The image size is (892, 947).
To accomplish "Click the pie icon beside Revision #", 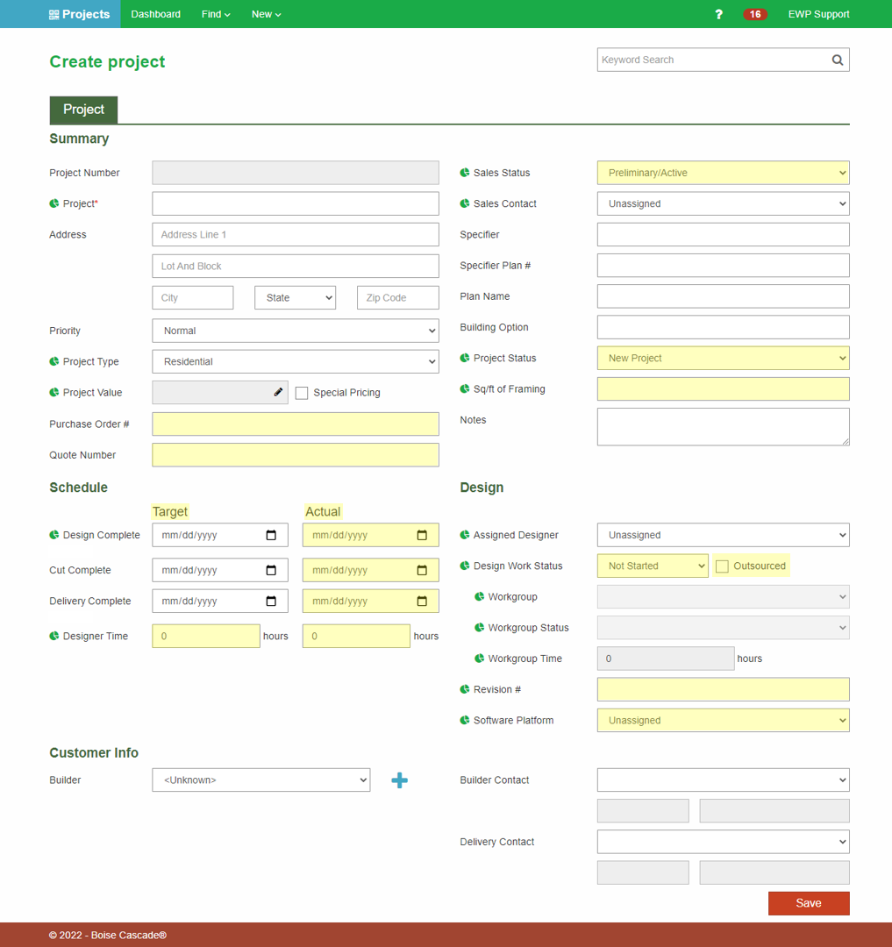I will (x=465, y=689).
